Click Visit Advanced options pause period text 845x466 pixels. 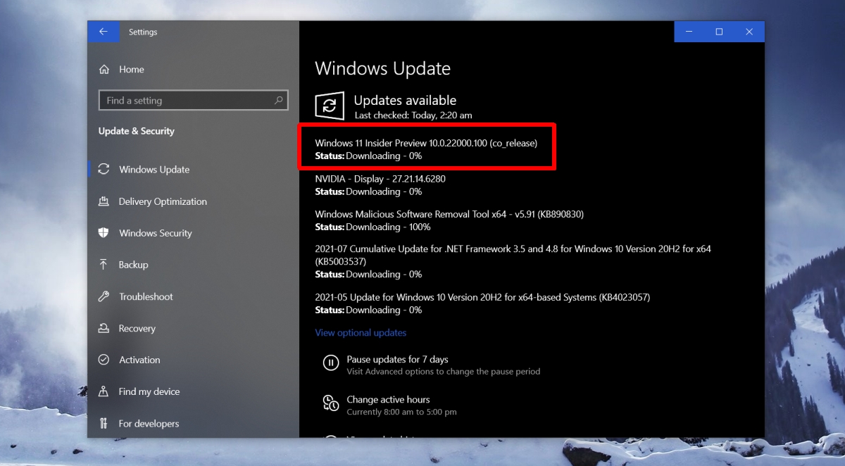(444, 371)
